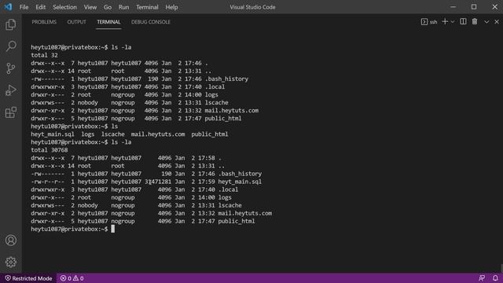Click the first 'ls -la' command text

[121, 47]
